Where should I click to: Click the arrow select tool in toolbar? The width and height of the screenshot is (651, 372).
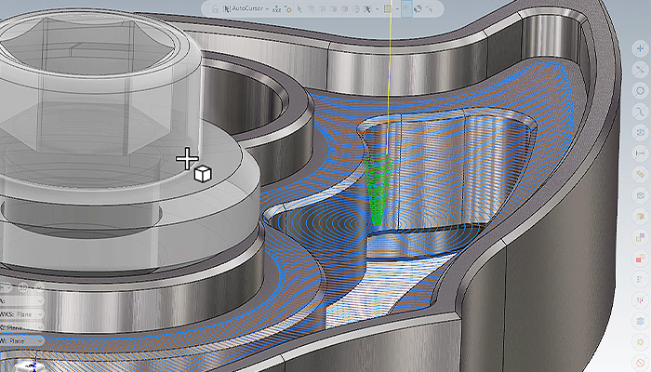pyautogui.click(x=299, y=8)
